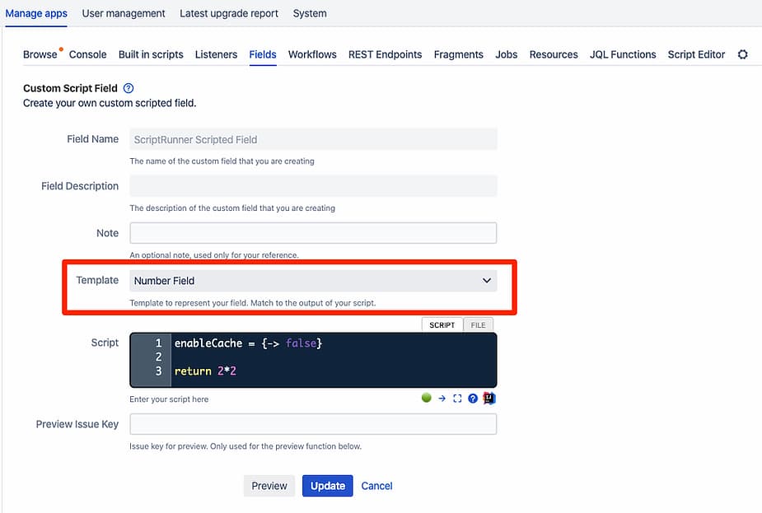Open the settings gear in ScriptRunner navigation
The image size is (762, 513).
tap(742, 54)
